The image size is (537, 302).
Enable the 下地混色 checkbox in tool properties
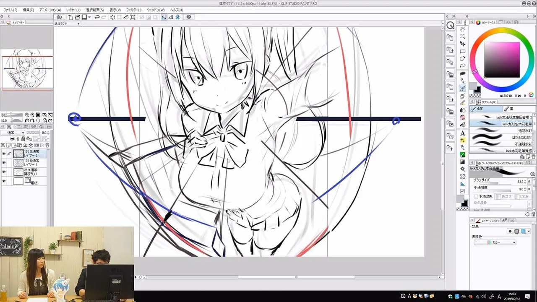pos(476,196)
